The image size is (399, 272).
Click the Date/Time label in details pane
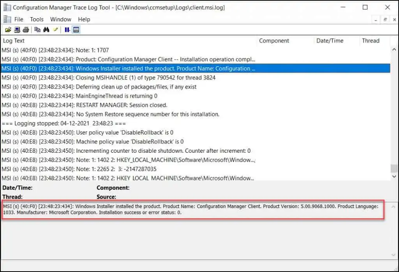17,188
